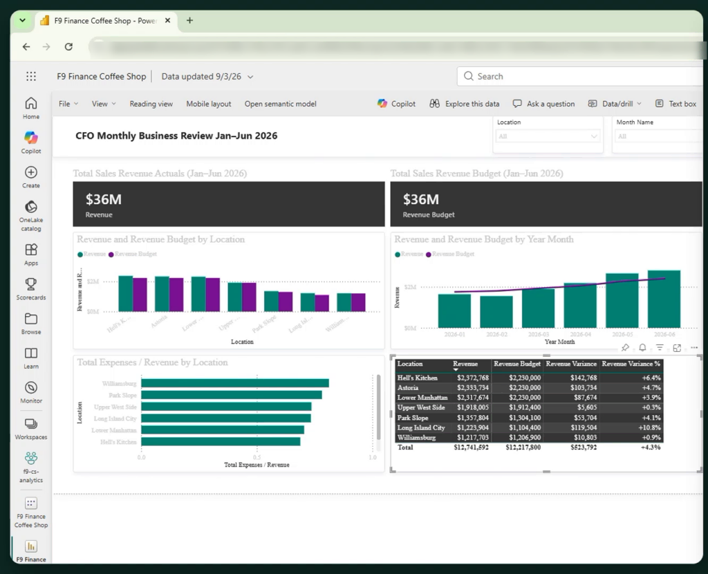
Task: Click the teal Revenue legend in Year Month chart
Action: coord(409,254)
